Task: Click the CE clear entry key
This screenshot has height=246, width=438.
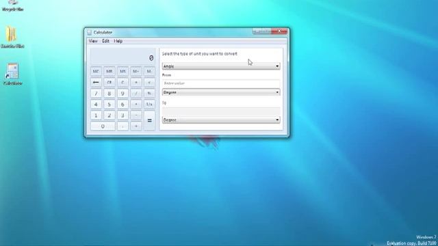Action: tap(109, 82)
